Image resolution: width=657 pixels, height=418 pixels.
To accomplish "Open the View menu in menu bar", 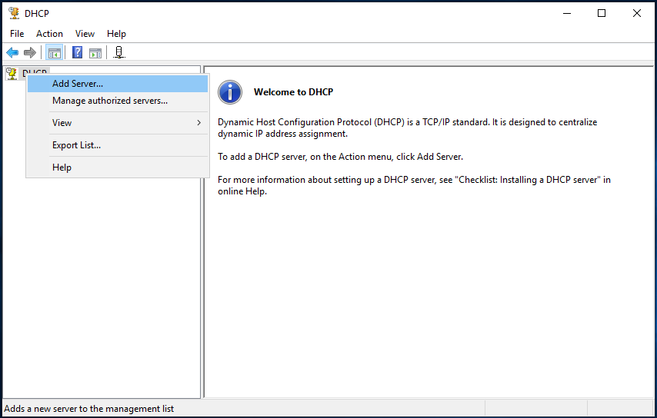I will click(85, 34).
